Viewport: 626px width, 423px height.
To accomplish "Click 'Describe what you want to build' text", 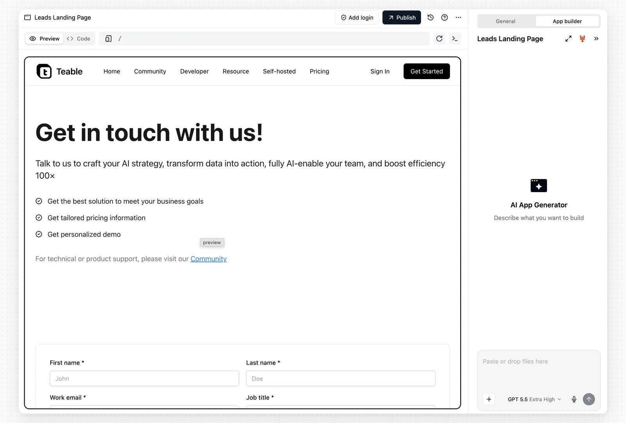I will coord(539,218).
